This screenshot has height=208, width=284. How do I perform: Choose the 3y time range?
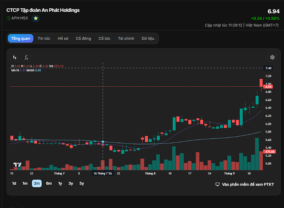click(x=71, y=183)
